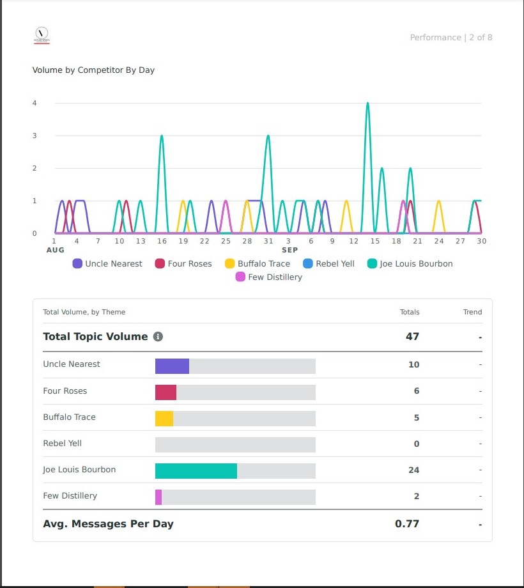Click the total value 47
The height and width of the screenshot is (588, 524).
[x=412, y=337]
